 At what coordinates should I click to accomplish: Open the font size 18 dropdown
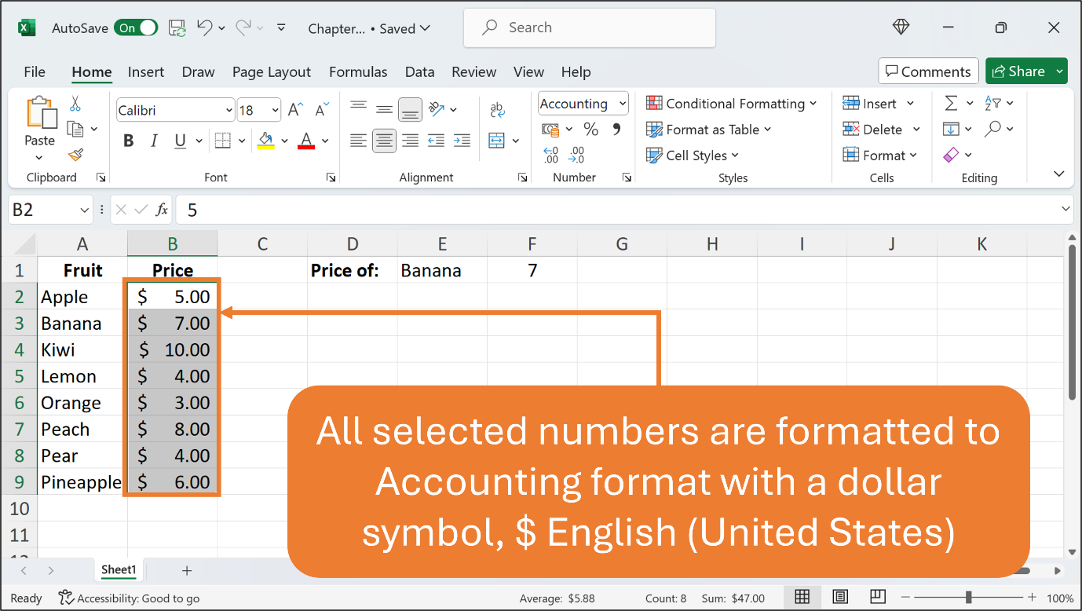(x=275, y=110)
